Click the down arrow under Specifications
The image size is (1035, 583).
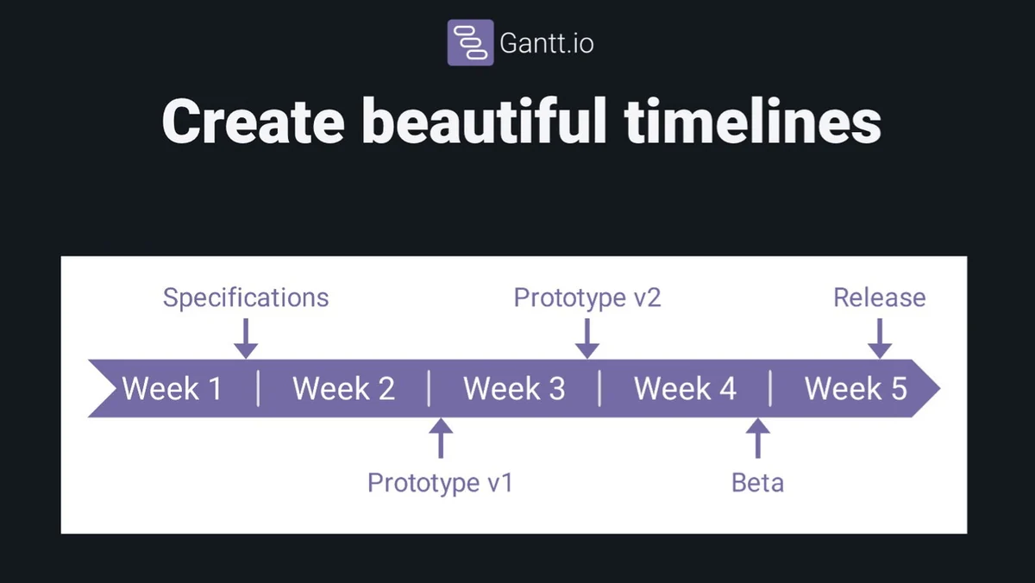(x=246, y=338)
